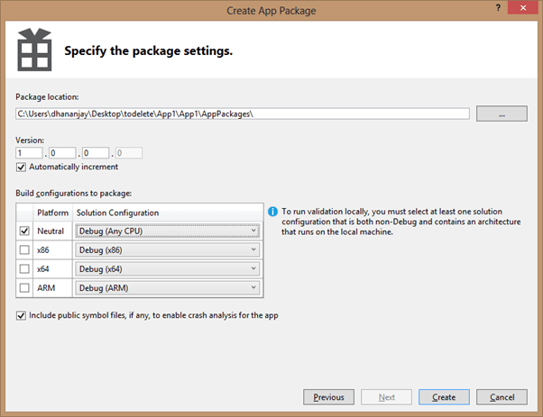Open the Debug (Any CPU) dropdown
The height and width of the screenshot is (417, 543).
pyautogui.click(x=168, y=231)
